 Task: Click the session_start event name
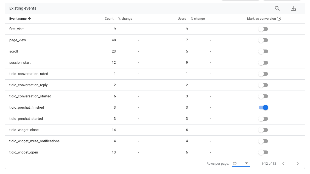tap(20, 63)
